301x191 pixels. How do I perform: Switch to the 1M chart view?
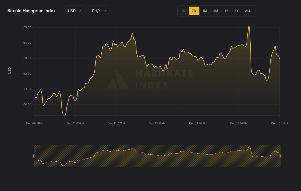pos(204,11)
